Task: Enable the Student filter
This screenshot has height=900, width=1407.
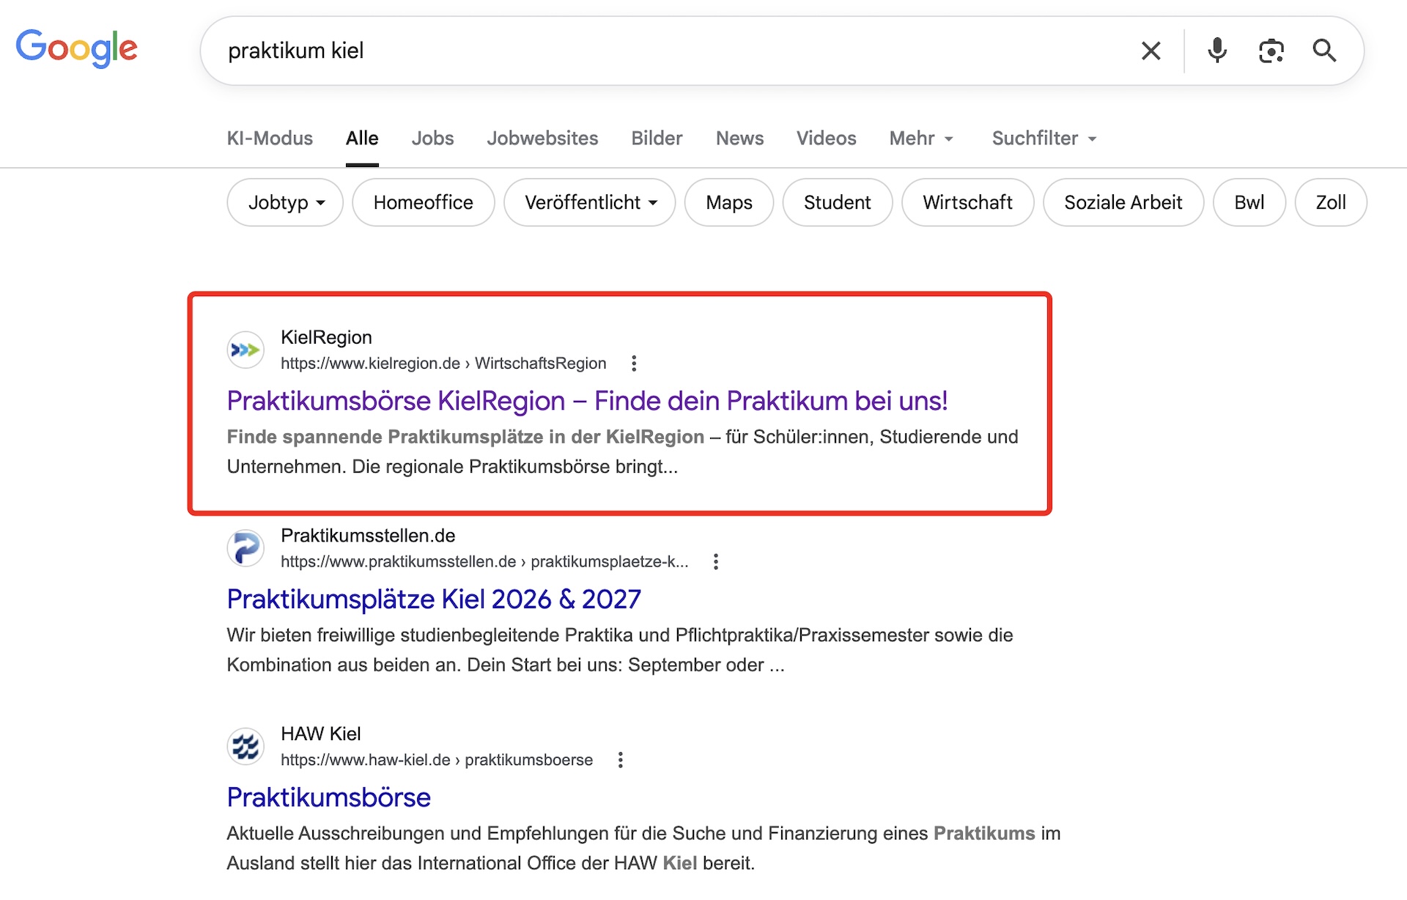Action: pyautogui.click(x=837, y=202)
